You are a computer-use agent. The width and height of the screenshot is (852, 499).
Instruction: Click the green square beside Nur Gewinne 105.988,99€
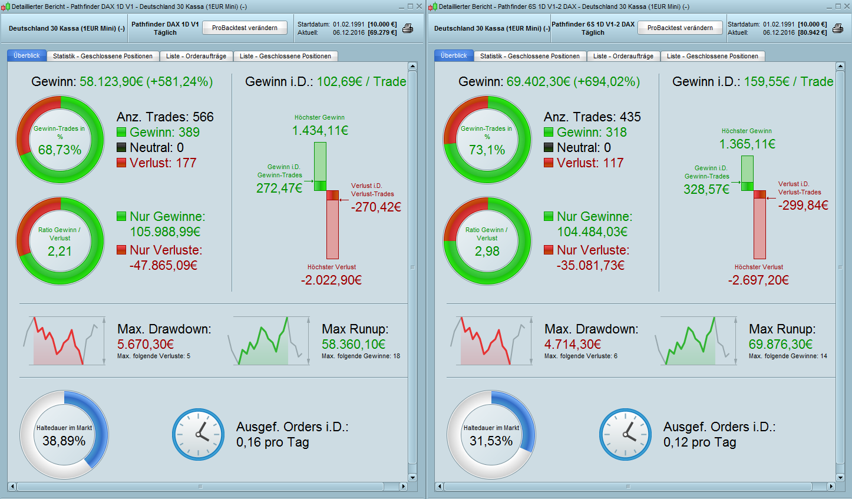121,217
